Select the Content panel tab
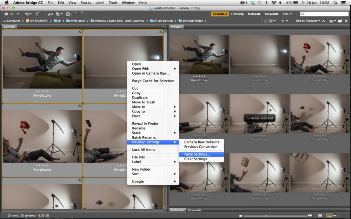Image resolution: width=351 pixels, height=219 pixels. 9,27
